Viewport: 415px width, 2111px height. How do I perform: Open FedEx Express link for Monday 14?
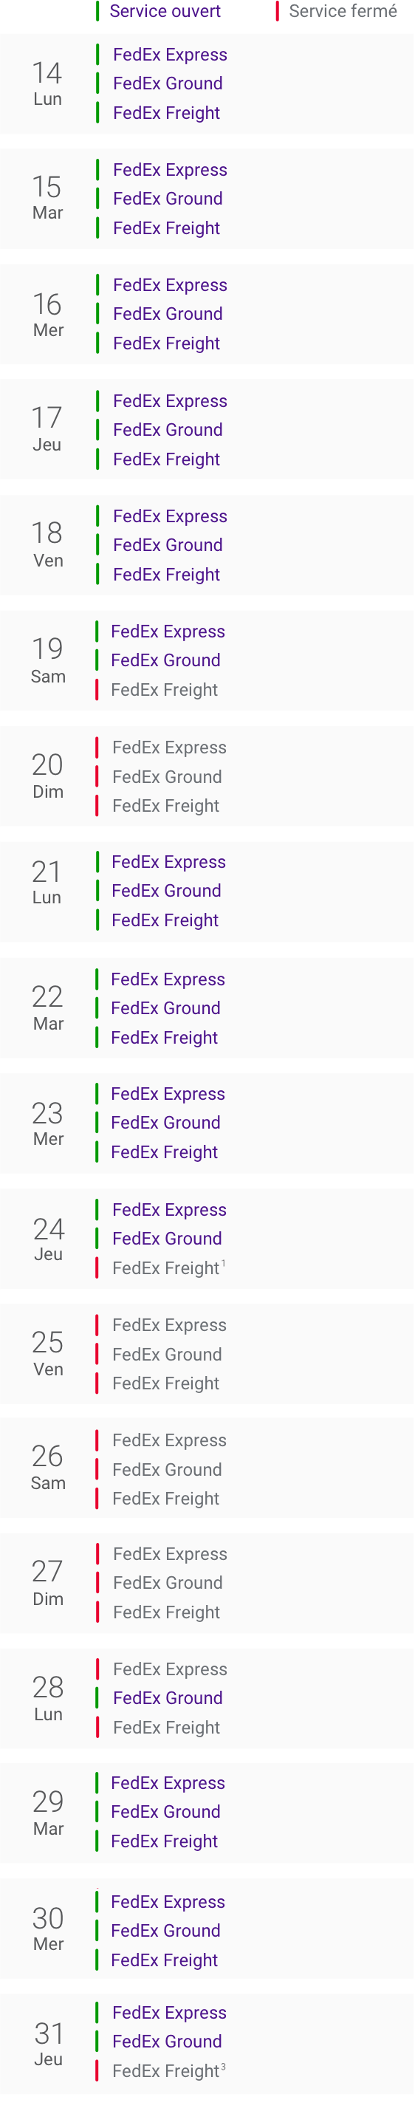[x=171, y=55]
